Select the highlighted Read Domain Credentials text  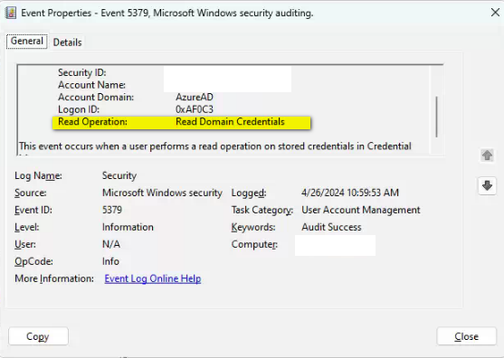point(230,122)
